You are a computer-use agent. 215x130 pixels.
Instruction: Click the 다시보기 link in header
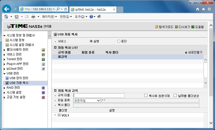(x=182, y=27)
